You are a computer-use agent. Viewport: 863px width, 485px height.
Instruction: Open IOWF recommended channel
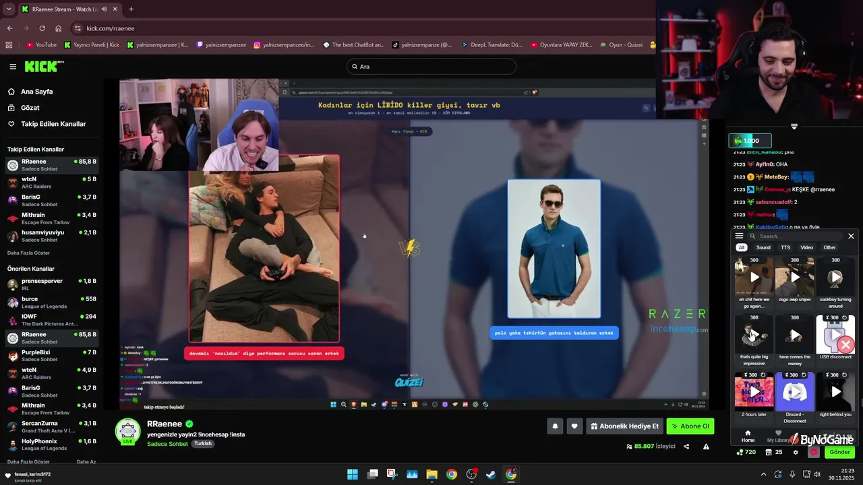(x=51, y=320)
